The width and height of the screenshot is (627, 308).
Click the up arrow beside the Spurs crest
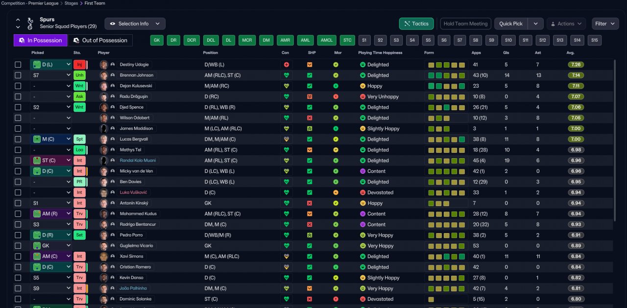click(x=18, y=20)
